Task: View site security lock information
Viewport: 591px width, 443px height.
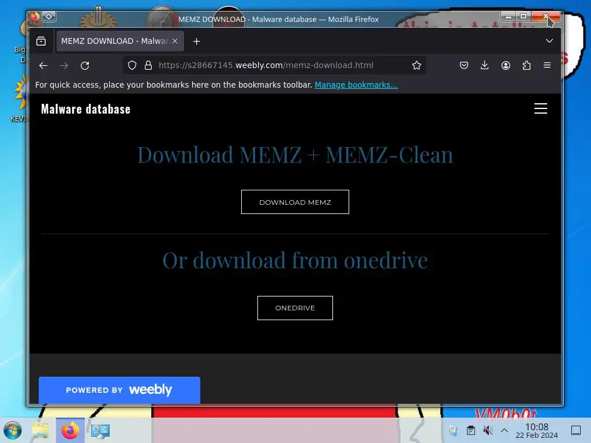Action: [x=148, y=65]
